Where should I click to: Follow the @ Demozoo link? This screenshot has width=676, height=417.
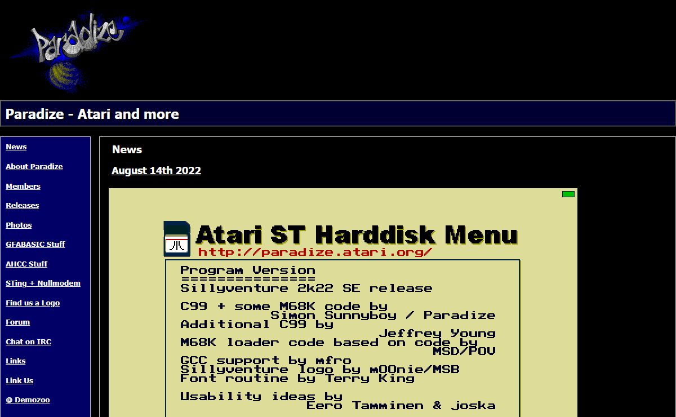click(28, 400)
